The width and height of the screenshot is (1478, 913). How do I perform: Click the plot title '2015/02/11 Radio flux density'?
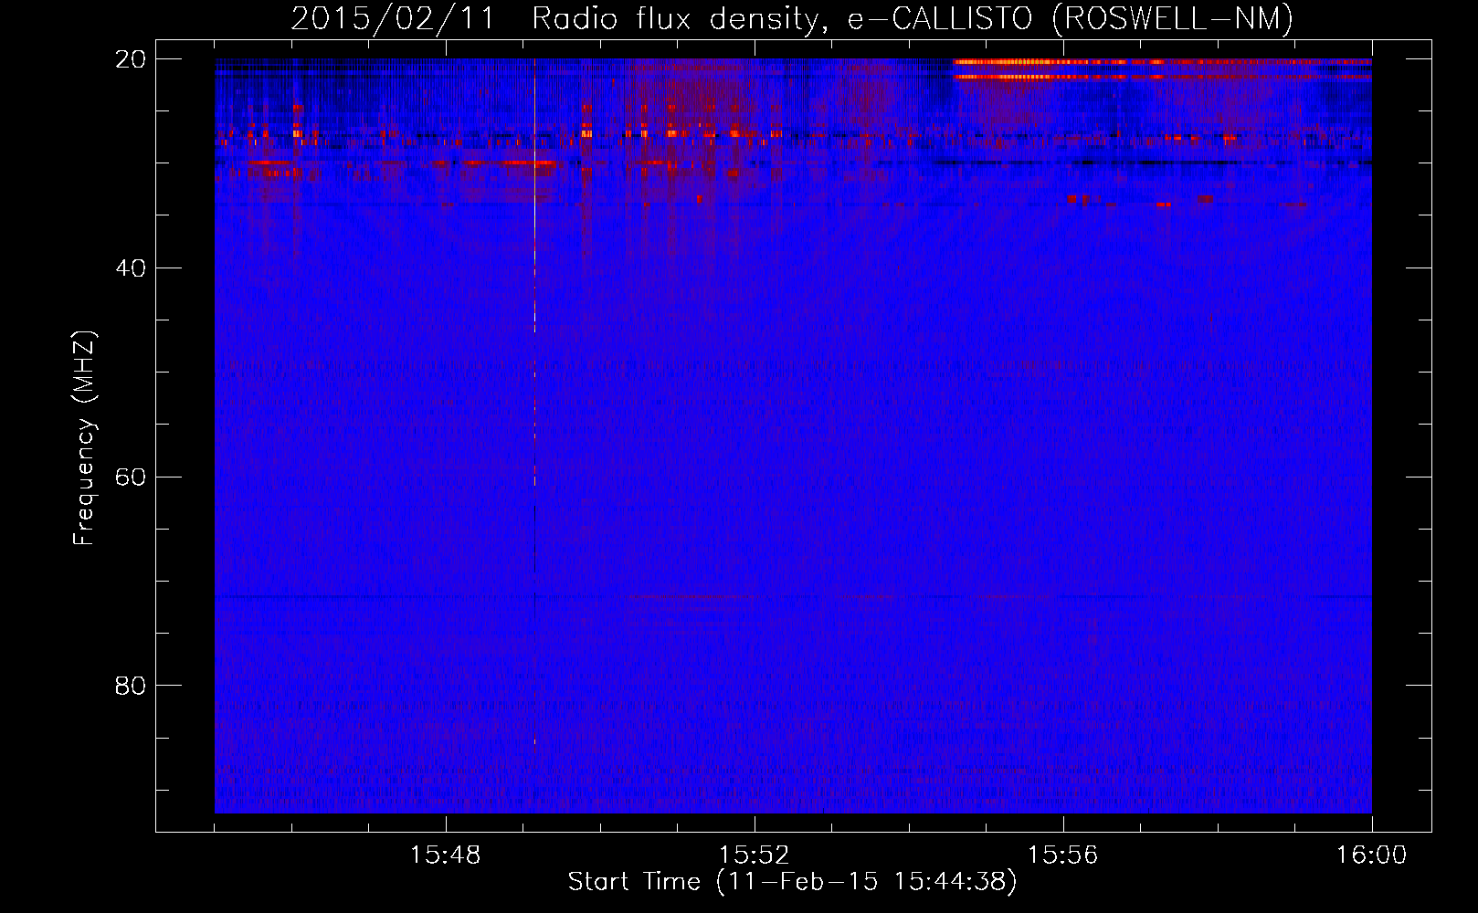(791, 18)
